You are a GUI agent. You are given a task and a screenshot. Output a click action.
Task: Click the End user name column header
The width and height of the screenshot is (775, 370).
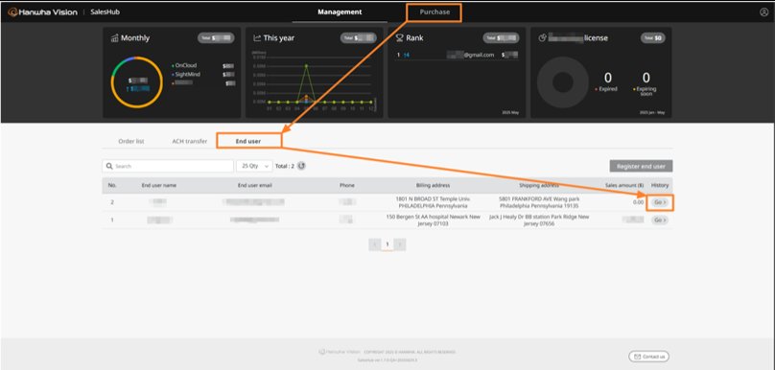coord(158,185)
